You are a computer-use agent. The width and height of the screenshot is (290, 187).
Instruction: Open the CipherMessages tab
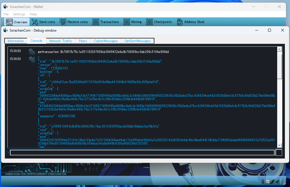[x=106, y=41]
